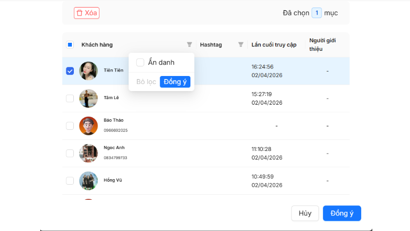Click the customer name Hồng Vũ
The height and width of the screenshot is (231, 410).
113,180
